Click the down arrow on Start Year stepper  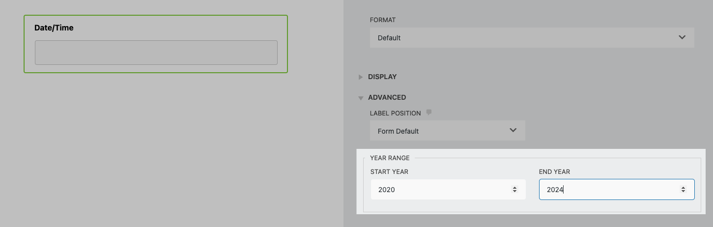(514, 191)
